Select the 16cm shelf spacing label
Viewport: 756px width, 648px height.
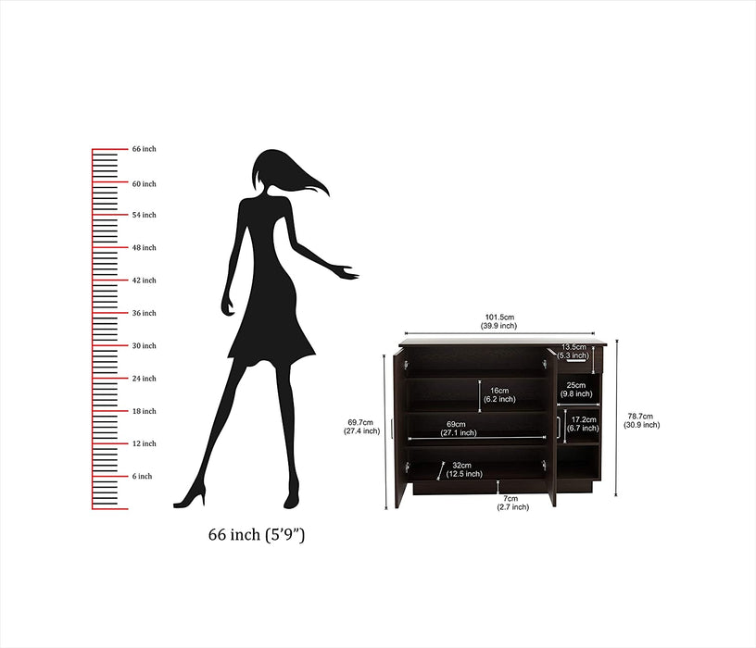500,394
